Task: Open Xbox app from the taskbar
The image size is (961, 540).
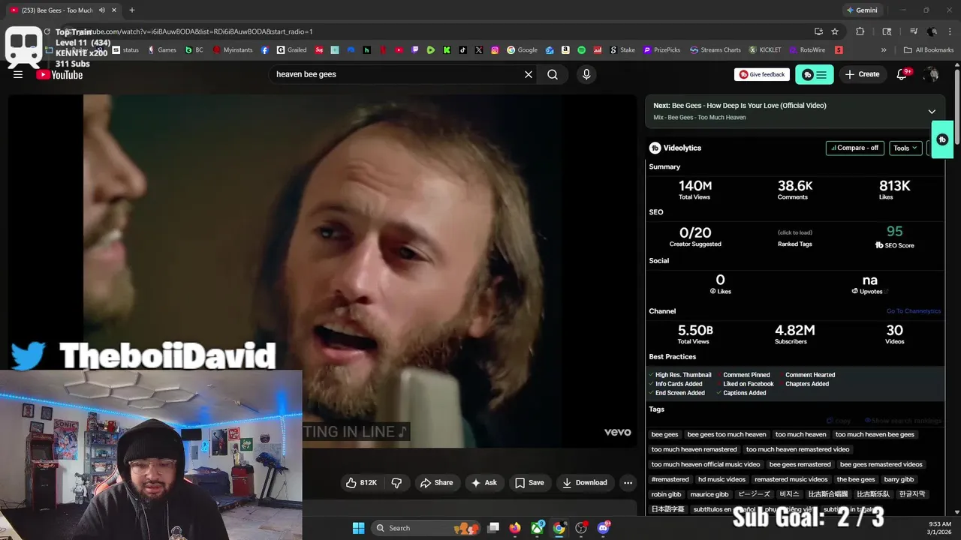Action: (537, 528)
